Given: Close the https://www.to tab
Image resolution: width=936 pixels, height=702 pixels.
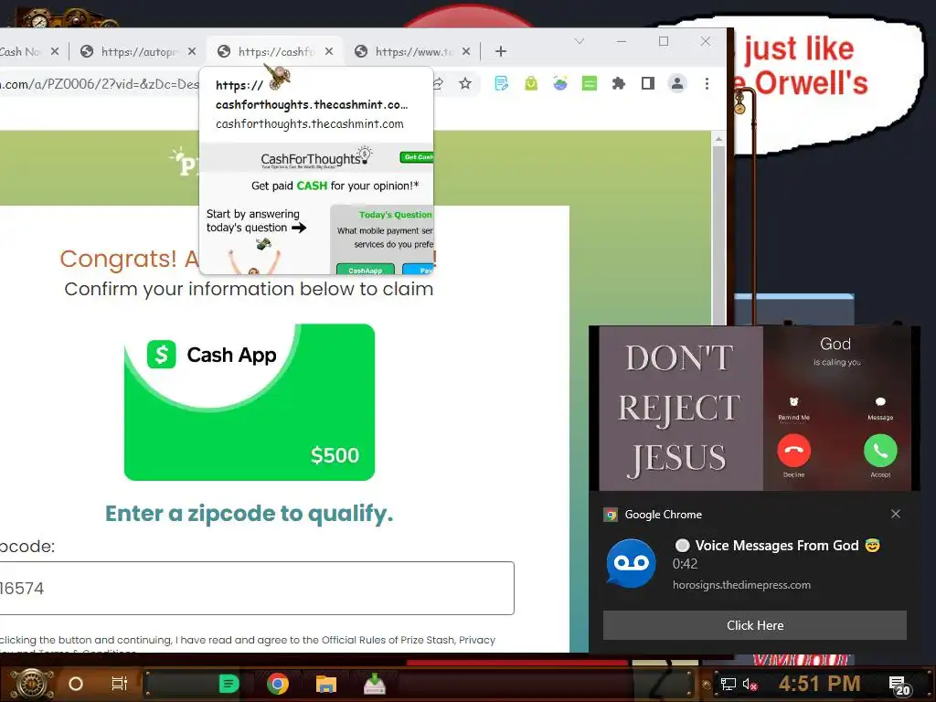Looking at the screenshot, I should 466,52.
